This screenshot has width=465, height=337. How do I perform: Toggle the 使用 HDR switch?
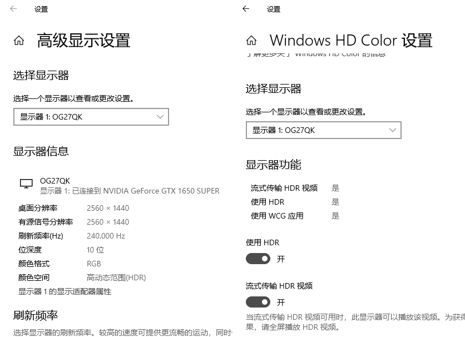(x=258, y=259)
